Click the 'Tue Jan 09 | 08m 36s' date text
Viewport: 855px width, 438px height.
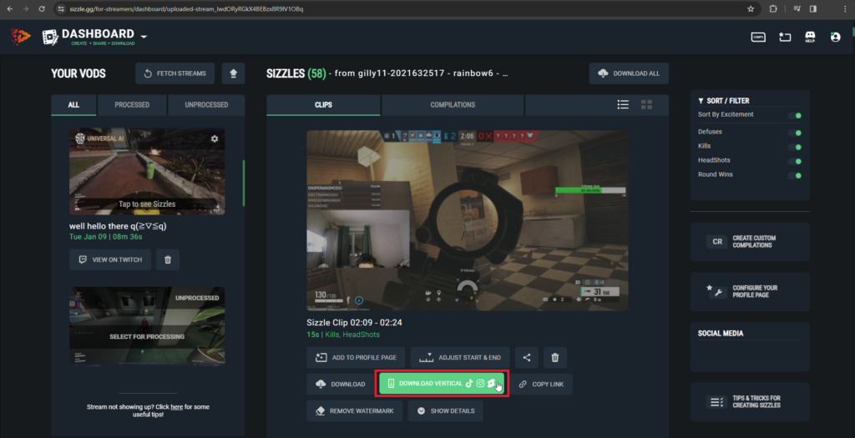click(106, 237)
